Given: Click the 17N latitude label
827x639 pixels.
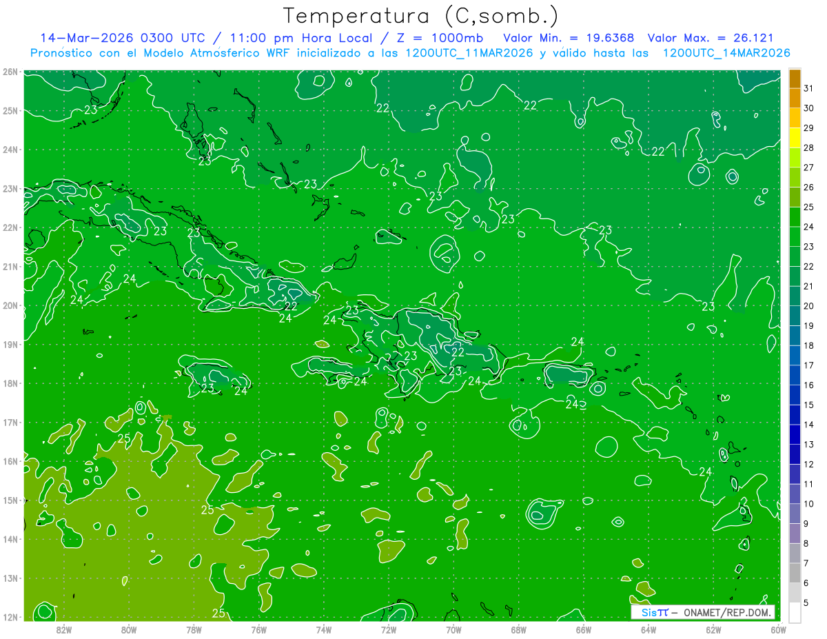Looking at the screenshot, I should tap(10, 422).
